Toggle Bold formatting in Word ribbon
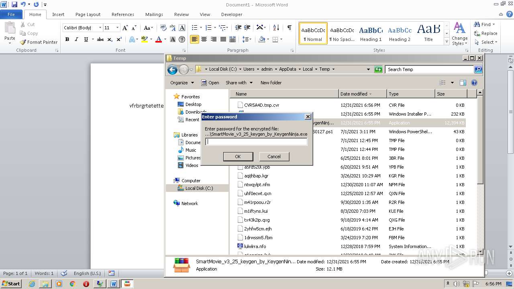Image resolution: width=514 pixels, height=289 pixels. click(67, 39)
